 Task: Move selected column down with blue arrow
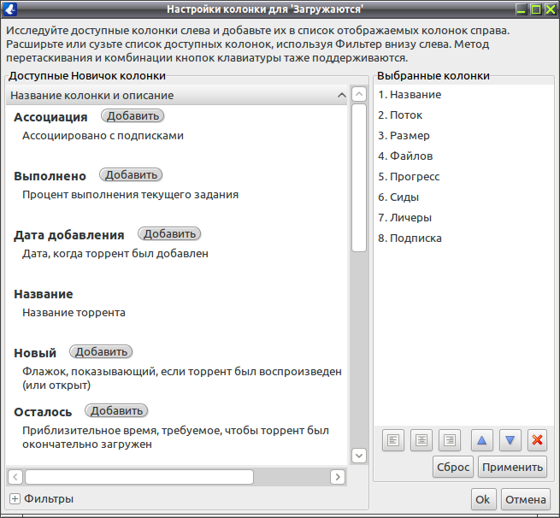(x=510, y=440)
